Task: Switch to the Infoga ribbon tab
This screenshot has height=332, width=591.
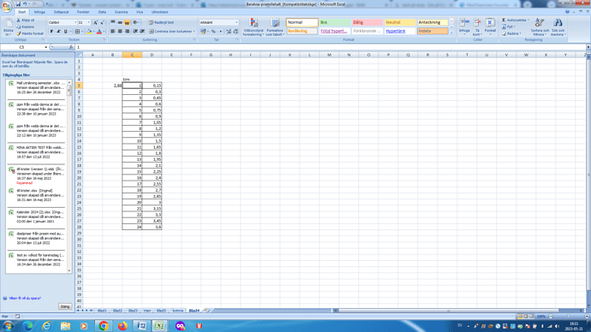Action: point(39,12)
